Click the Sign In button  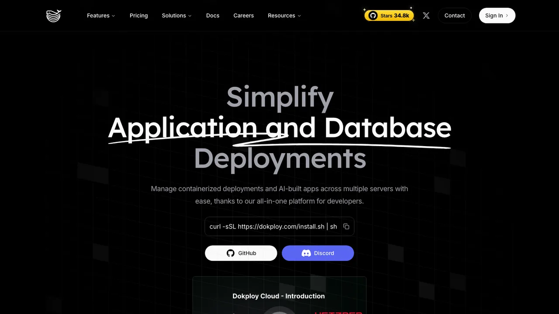coord(497,16)
